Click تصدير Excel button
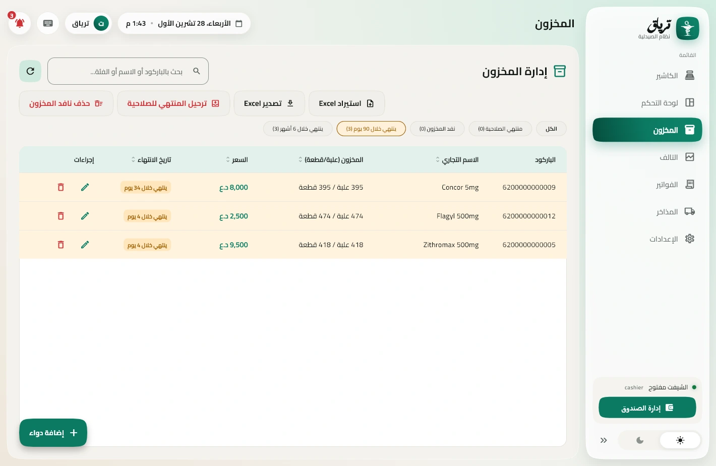Screen dimensions: 716x466 coord(269,103)
